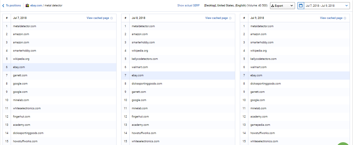Click metaldetector.com in Jul 8 column
This screenshot has width=353, height=145.
click(143, 26)
